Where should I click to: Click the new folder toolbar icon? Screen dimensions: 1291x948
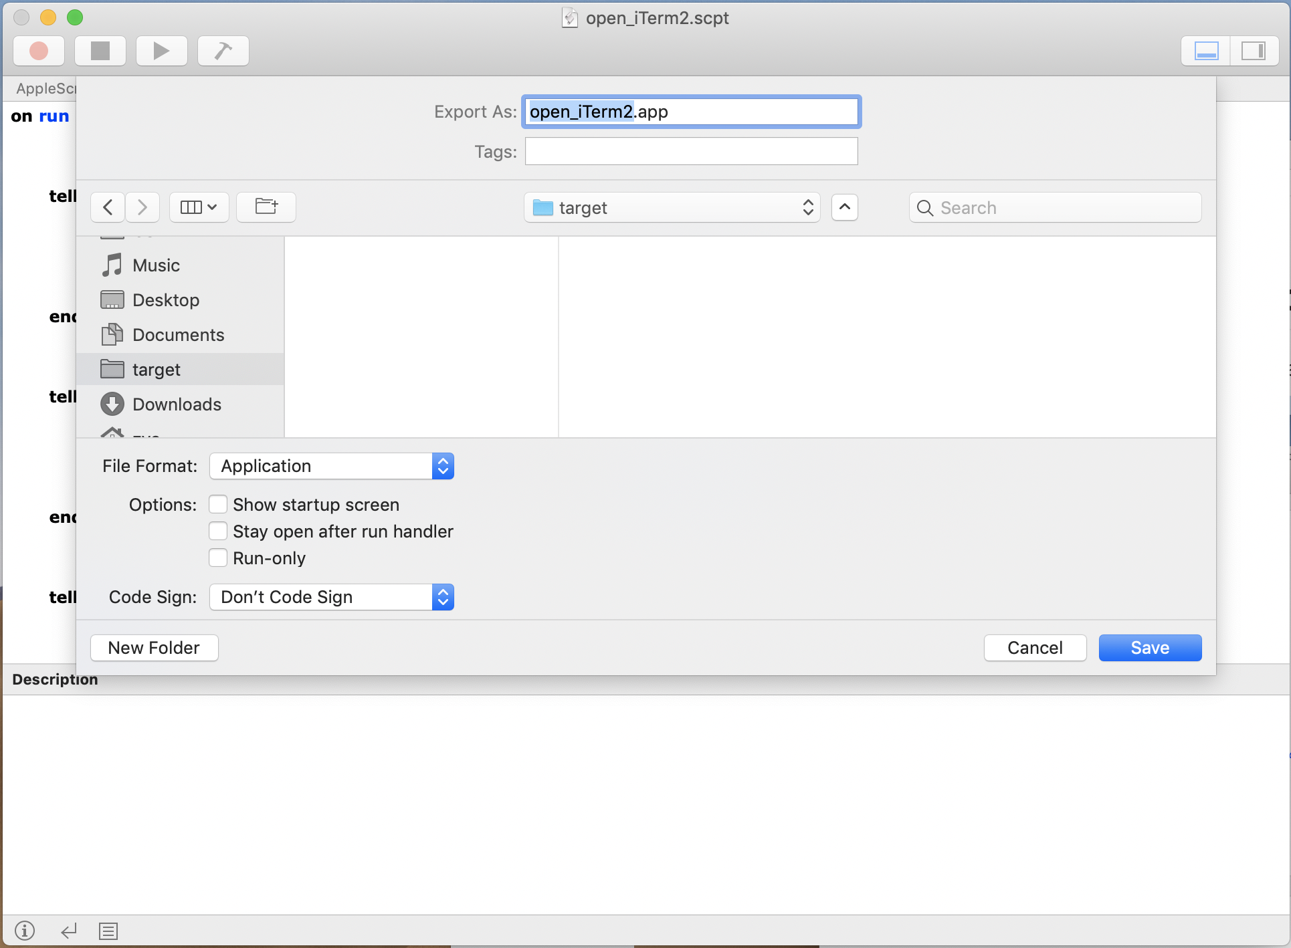point(266,207)
